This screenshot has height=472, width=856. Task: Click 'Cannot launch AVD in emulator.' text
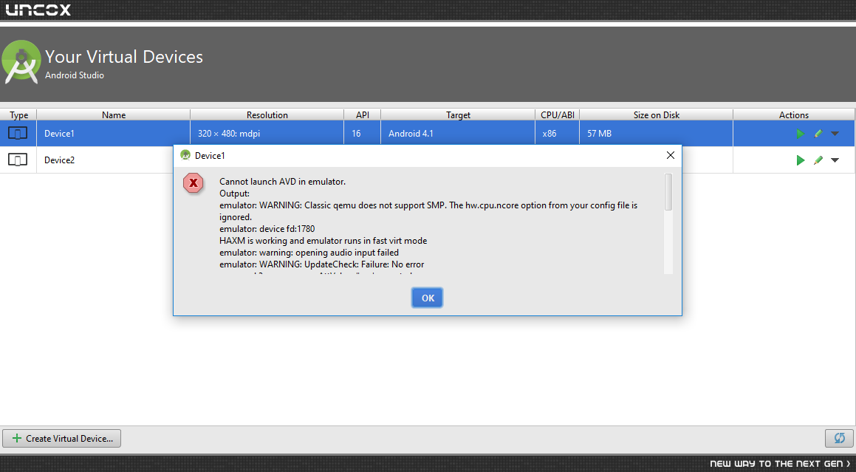click(282, 182)
